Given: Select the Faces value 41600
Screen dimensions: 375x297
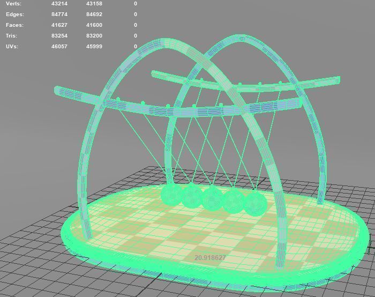Looking at the screenshot, I should pyautogui.click(x=94, y=25).
